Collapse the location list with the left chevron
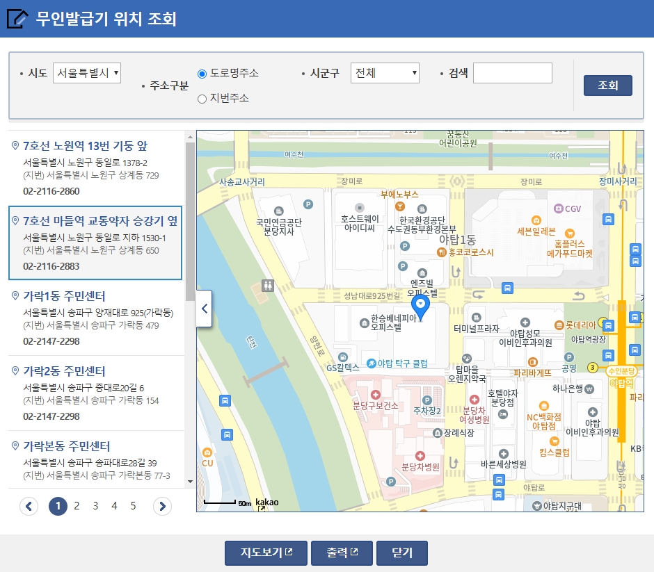 (x=204, y=308)
